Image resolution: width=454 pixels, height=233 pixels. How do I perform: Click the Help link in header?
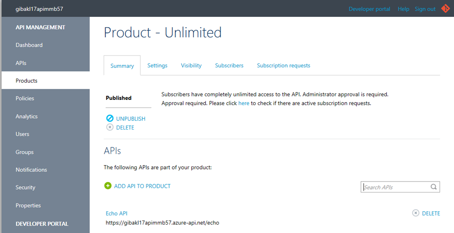403,9
